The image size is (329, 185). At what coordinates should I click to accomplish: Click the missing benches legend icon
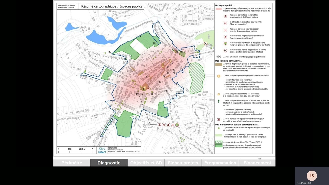pos(225,30)
